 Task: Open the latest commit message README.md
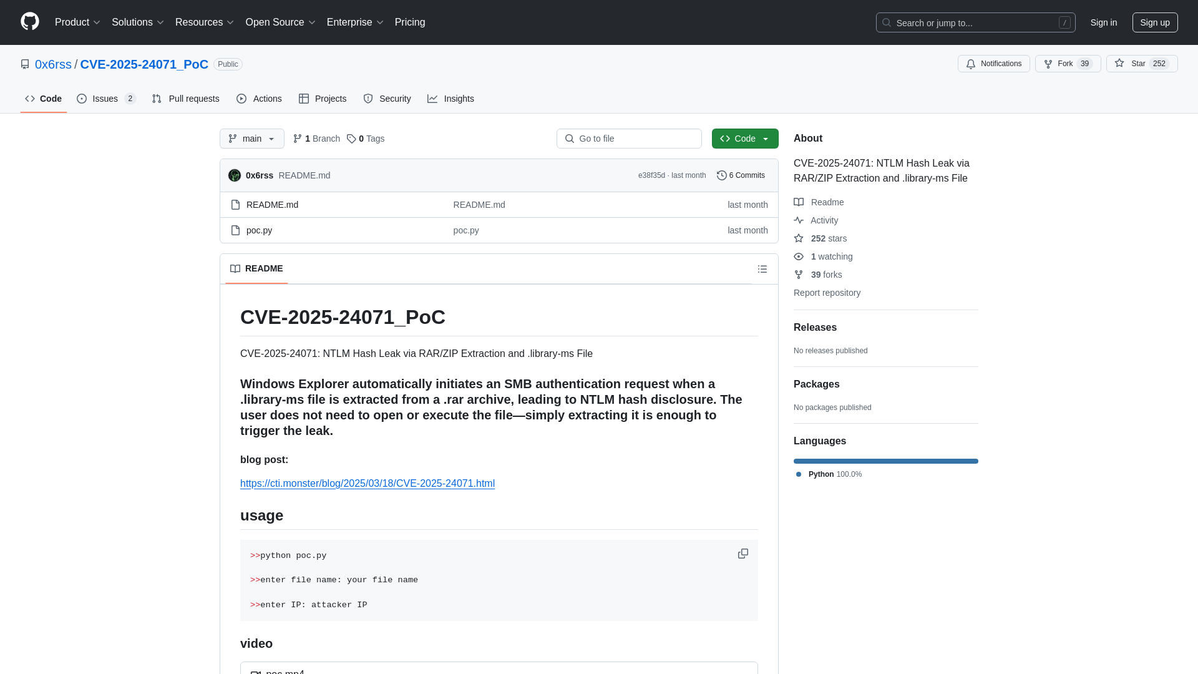coord(304,175)
